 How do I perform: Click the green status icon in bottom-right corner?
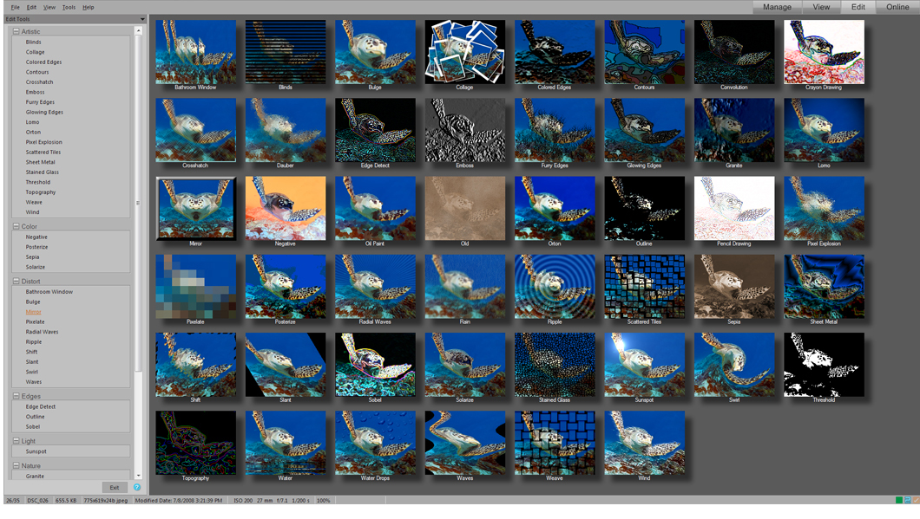[899, 500]
